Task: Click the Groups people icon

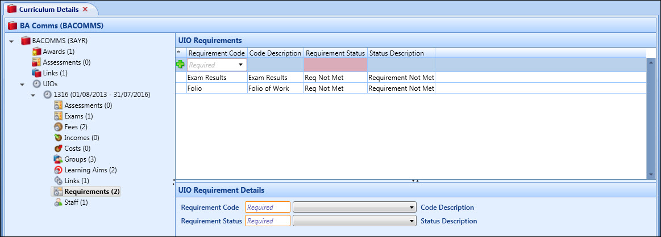Action: coord(58,159)
